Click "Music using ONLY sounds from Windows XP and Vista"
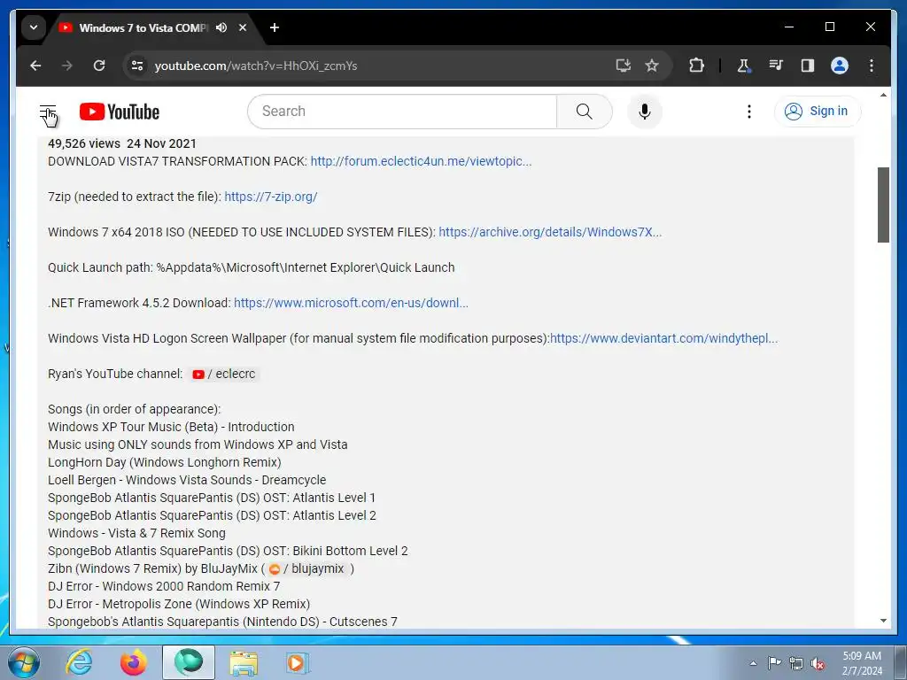Viewport: 907px width, 680px height. (x=198, y=444)
